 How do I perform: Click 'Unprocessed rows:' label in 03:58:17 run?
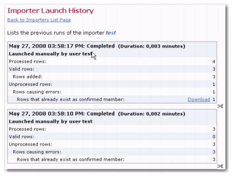point(30,84)
